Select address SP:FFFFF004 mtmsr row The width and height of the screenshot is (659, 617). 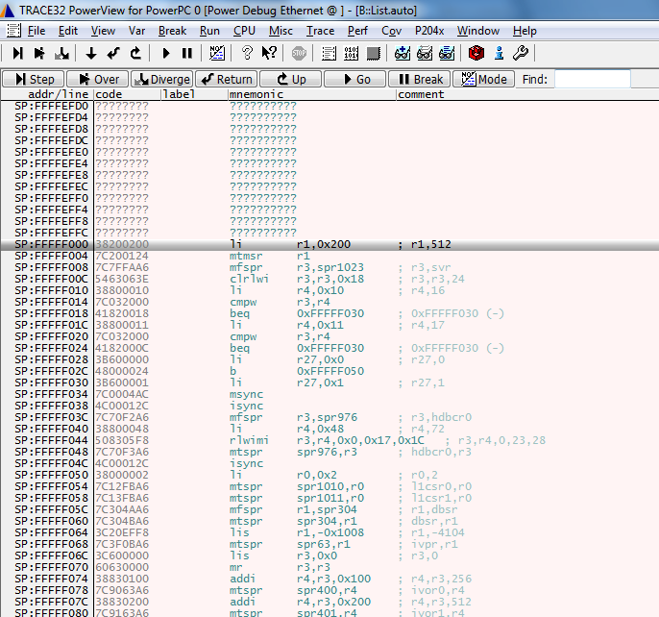coord(329,256)
